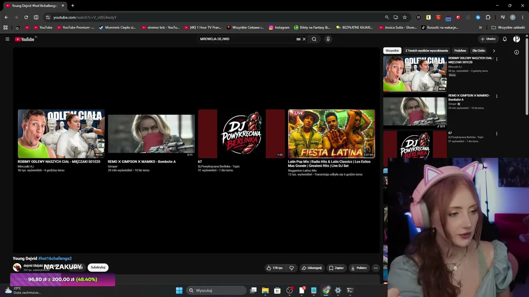The width and height of the screenshot is (529, 297).
Task: Clear the YouTube search query
Action: [x=304, y=39]
